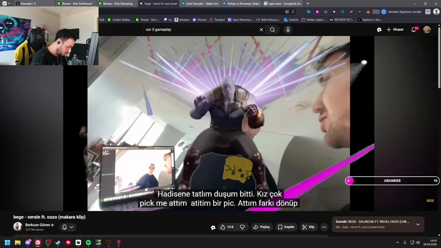Open the clock showing 14:43
This screenshot has height=248, width=441.
(430, 242)
